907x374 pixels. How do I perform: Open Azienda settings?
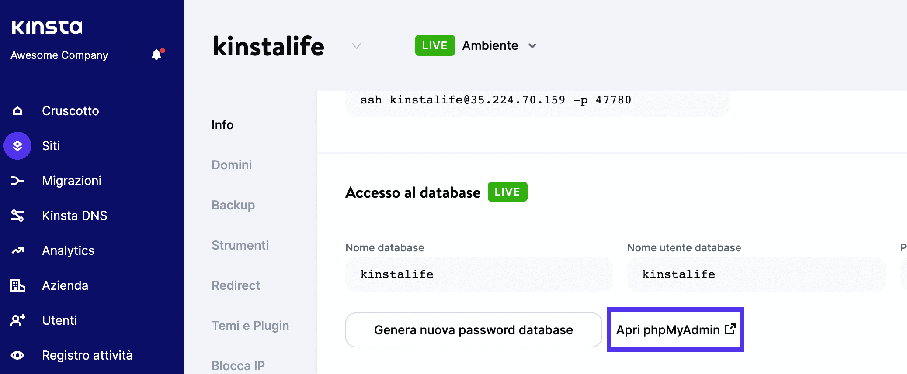65,285
